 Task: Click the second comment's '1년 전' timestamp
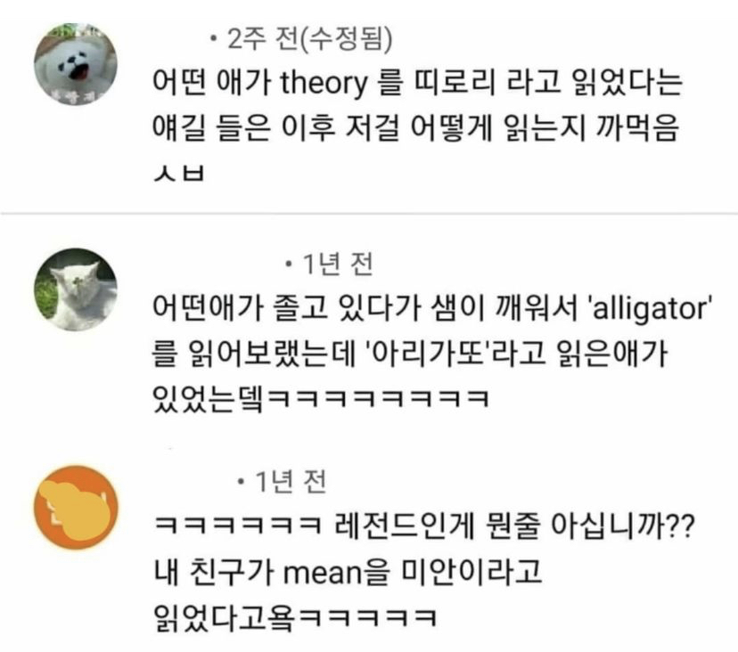[338, 264]
